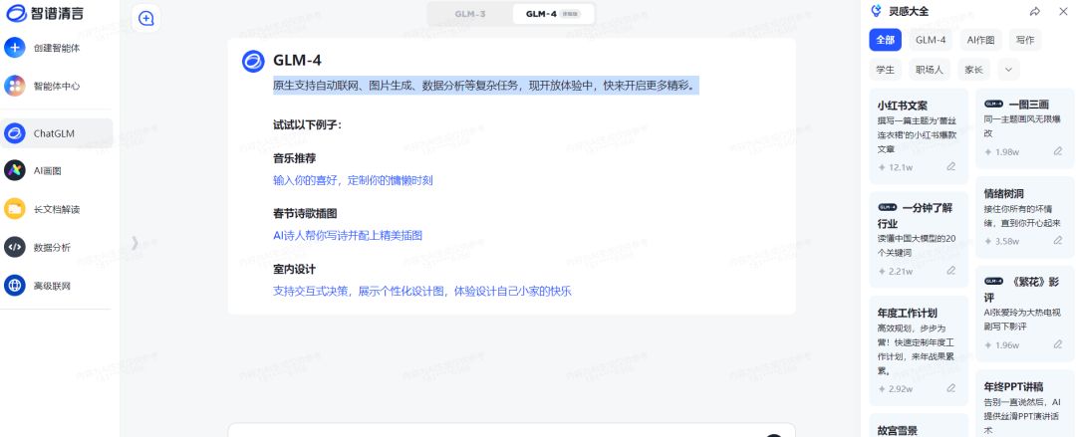Click edit icon on 小红书文案 card
This screenshot has width=1076, height=437.
(x=951, y=166)
